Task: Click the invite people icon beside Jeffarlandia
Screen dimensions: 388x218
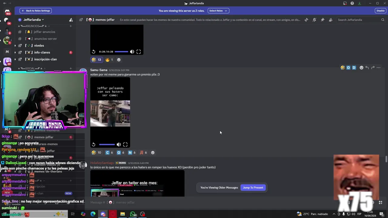Action: coord(71,20)
